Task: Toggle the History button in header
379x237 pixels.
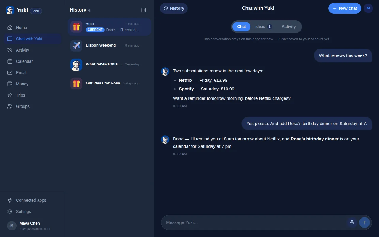Action: click(174, 8)
